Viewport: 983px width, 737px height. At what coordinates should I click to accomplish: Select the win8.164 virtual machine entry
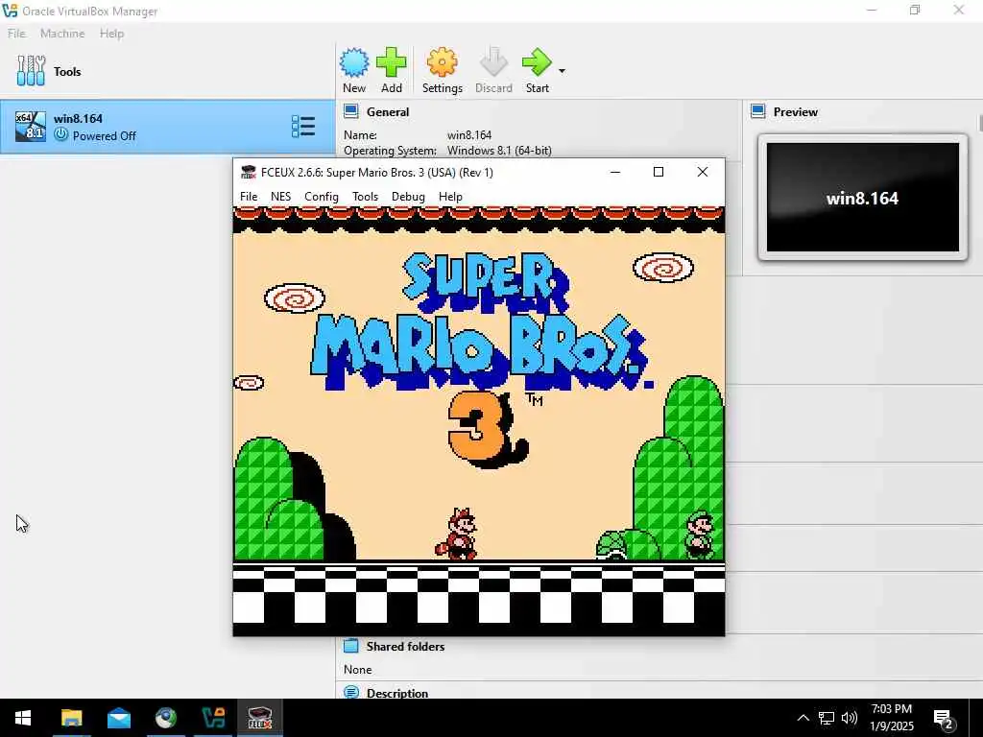[167, 127]
